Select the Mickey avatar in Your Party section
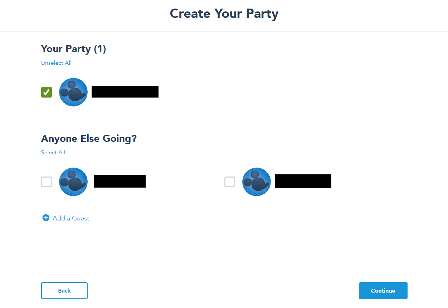The height and width of the screenshot is (308, 448). point(73,92)
